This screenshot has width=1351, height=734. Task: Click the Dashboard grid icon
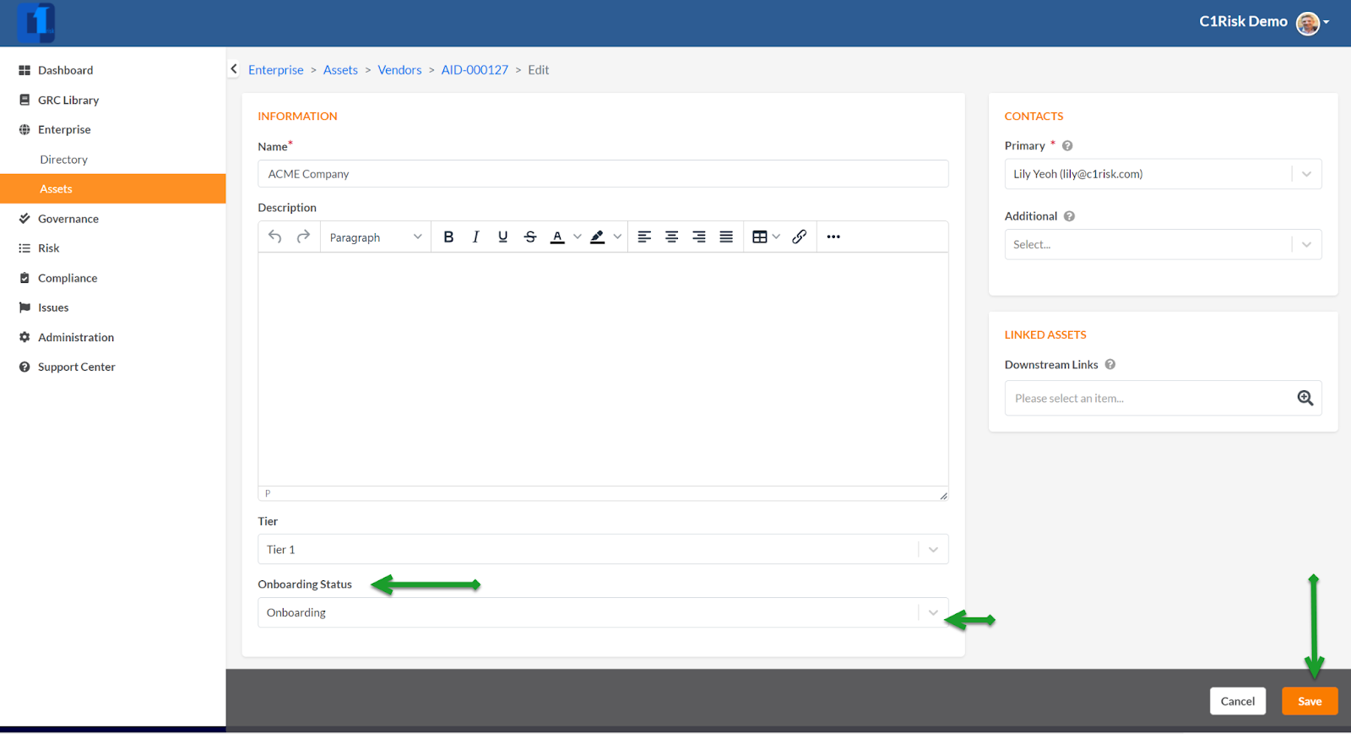(24, 70)
